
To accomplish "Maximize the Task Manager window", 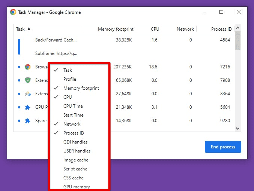I will 221,12.
